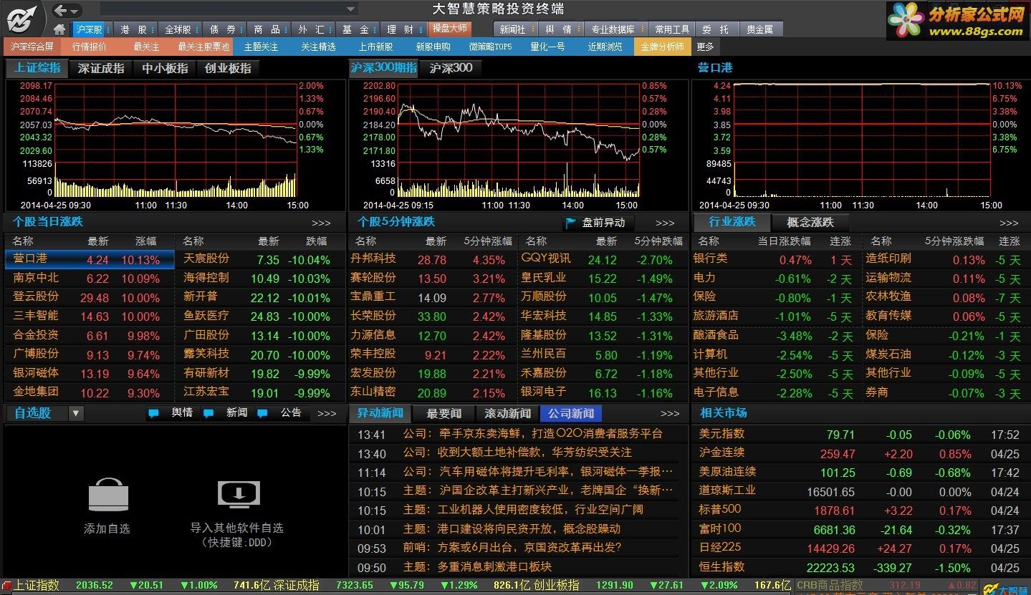Go to the home page icon
The width and height of the screenshot is (1031, 595).
(59, 29)
